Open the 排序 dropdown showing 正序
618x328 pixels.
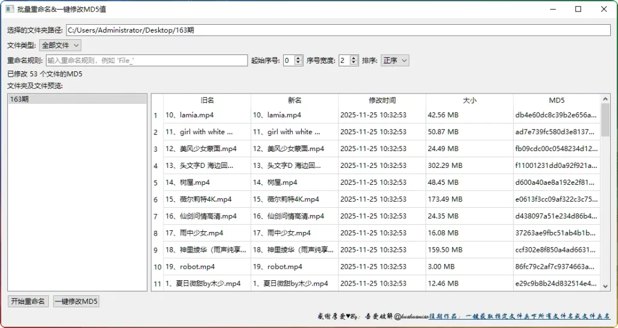coord(395,60)
